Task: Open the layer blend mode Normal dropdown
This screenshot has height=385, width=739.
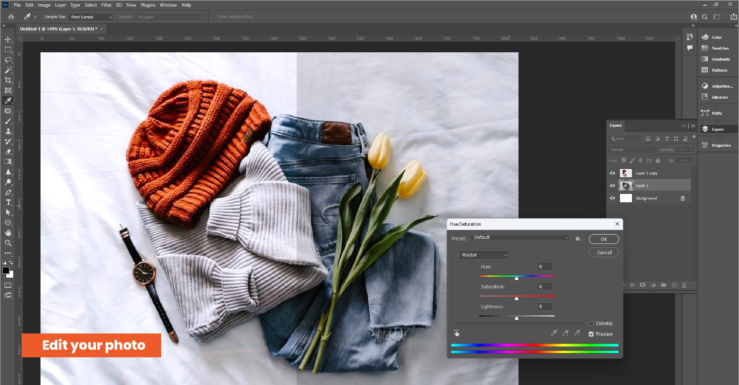Action: pyautogui.click(x=633, y=150)
